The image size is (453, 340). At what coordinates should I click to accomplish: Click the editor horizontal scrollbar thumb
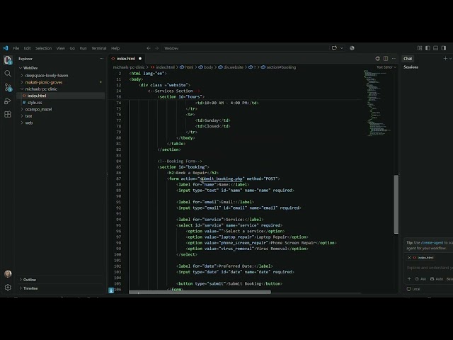[200, 292]
